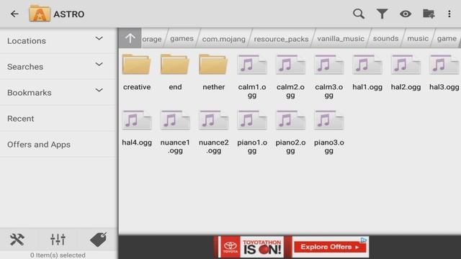Toggle the view options eye icon
The image size is (461, 259).
tap(405, 14)
